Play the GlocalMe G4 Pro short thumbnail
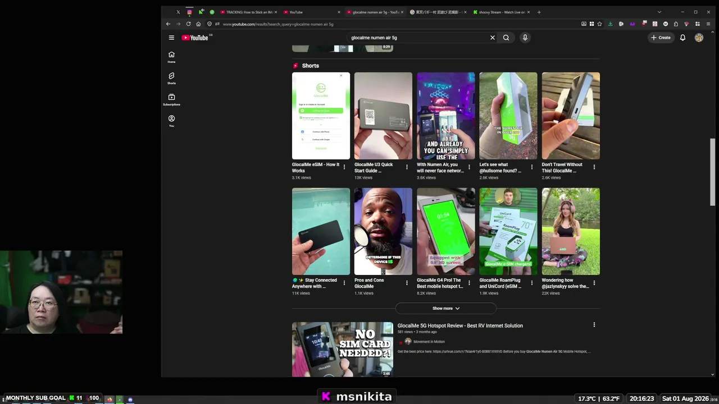This screenshot has height=404, width=719. pyautogui.click(x=445, y=231)
